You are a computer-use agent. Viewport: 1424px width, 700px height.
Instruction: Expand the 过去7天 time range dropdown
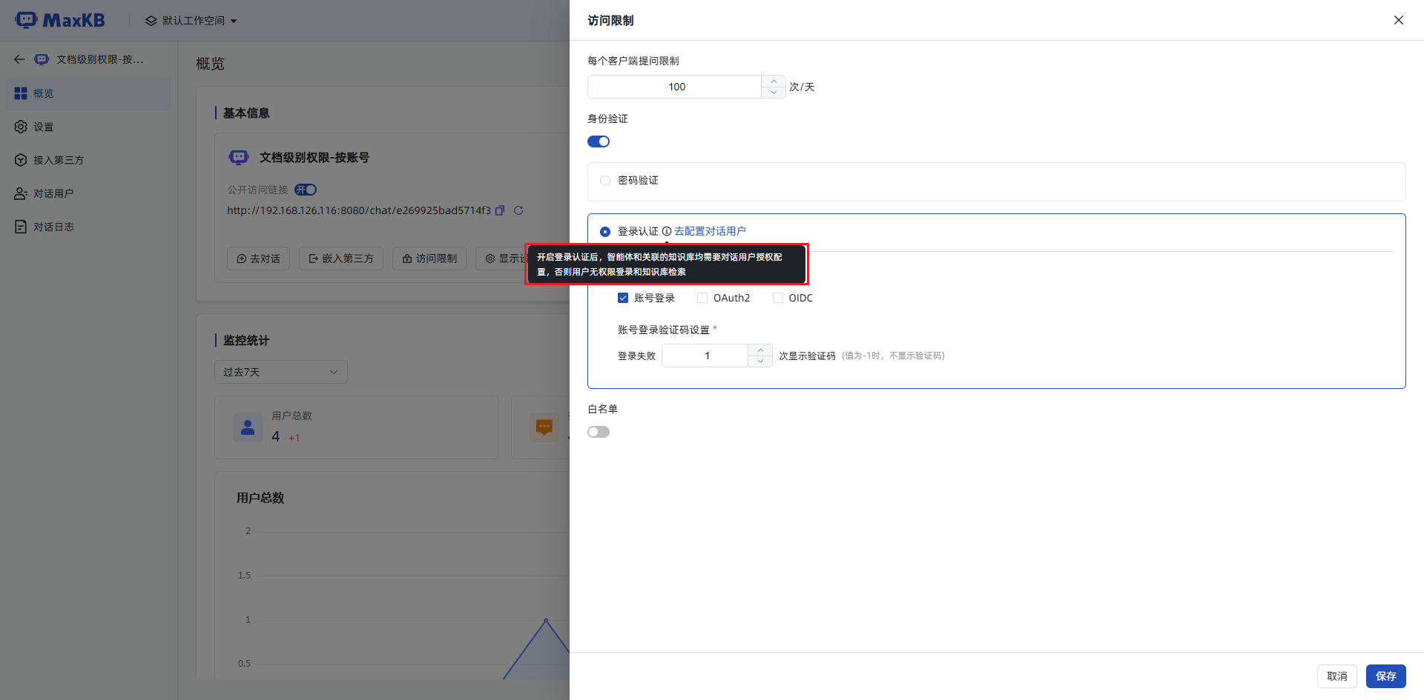280,372
